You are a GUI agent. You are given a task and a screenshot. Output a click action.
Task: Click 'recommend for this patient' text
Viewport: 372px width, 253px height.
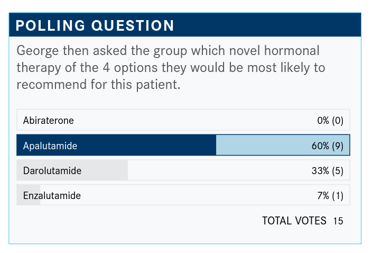click(x=98, y=85)
